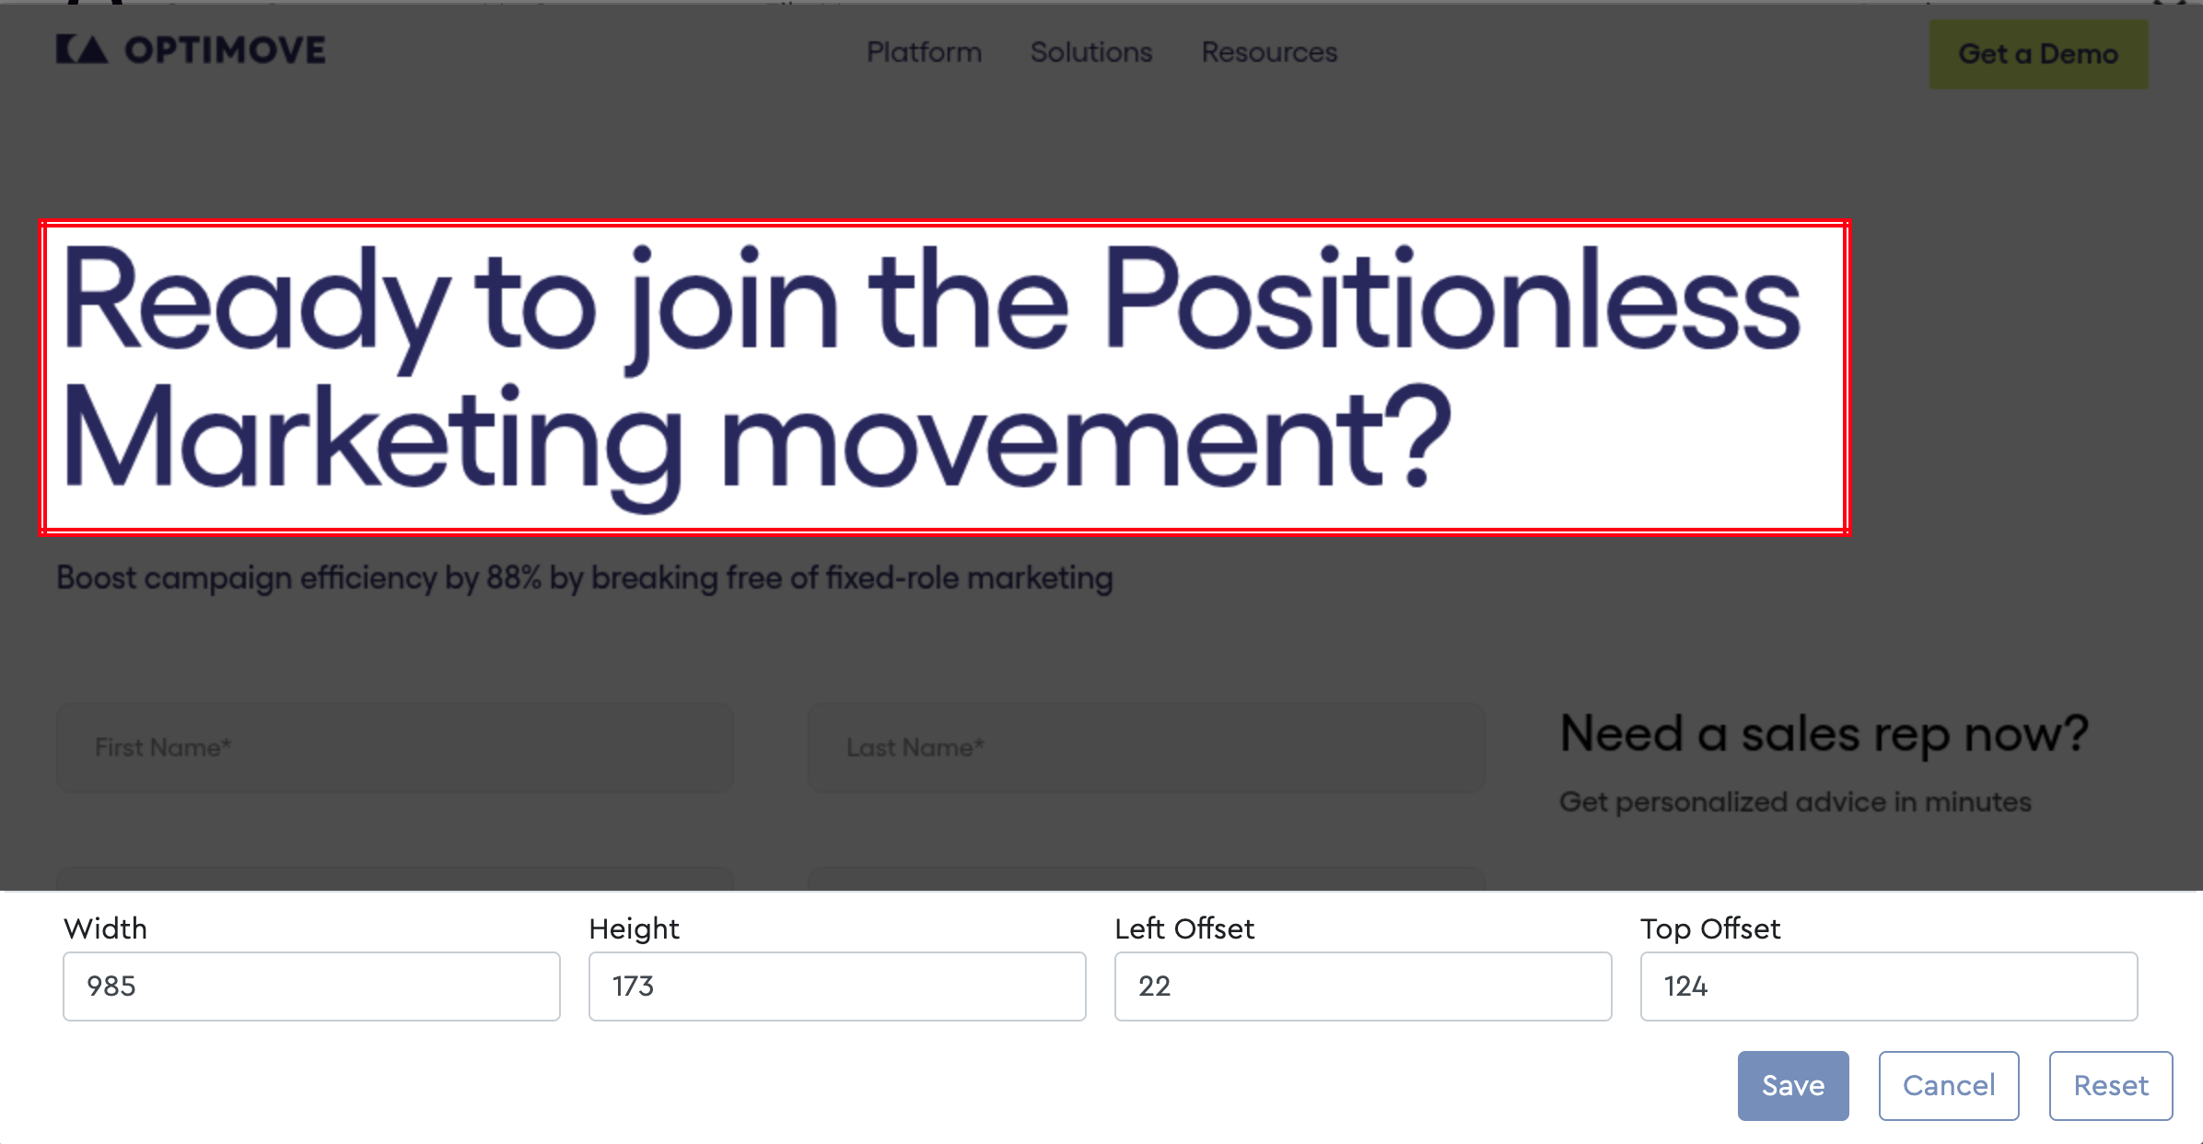Focus the Last Name field
Image resolution: width=2203 pixels, height=1144 pixels.
(x=1147, y=748)
